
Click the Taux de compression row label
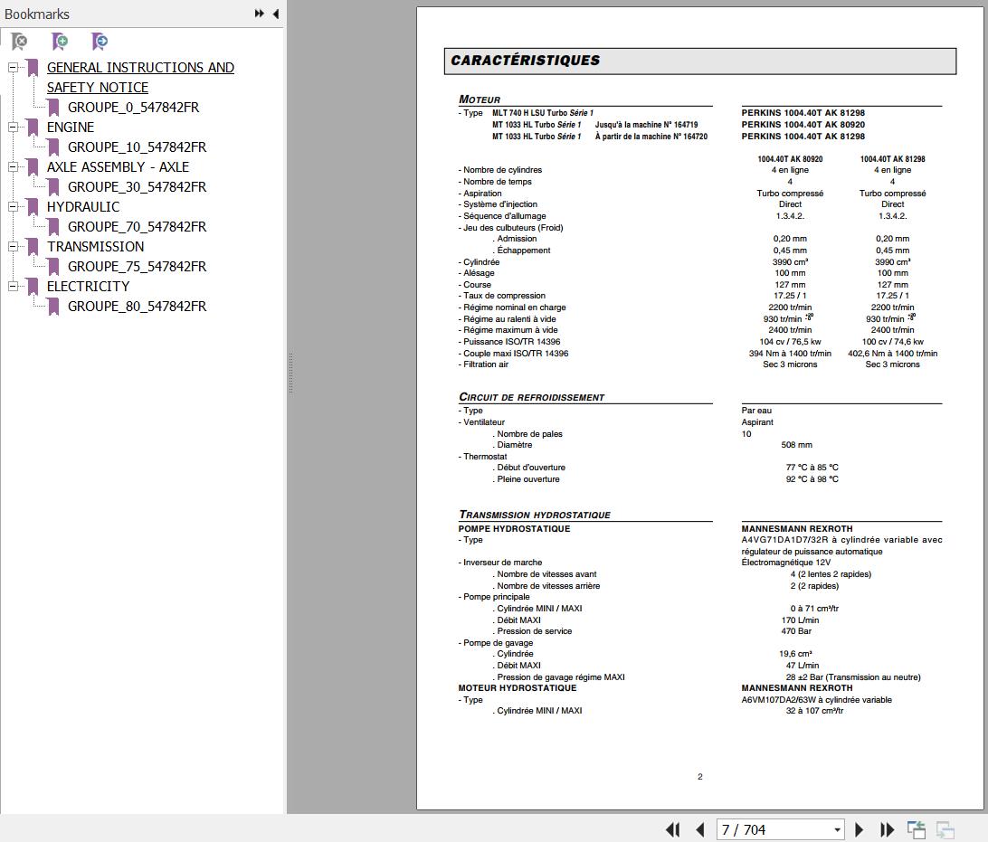pos(502,296)
